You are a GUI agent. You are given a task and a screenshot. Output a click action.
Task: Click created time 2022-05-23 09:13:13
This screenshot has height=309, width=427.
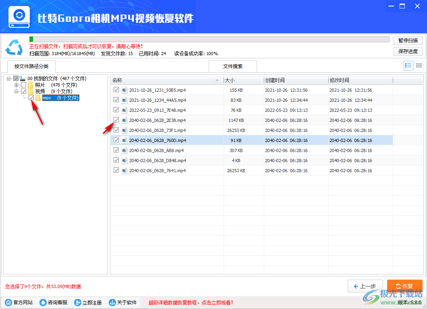coord(286,110)
